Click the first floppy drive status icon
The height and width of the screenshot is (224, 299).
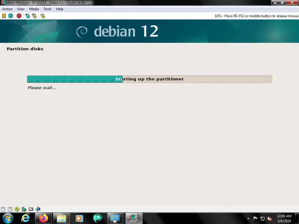click(3, 209)
